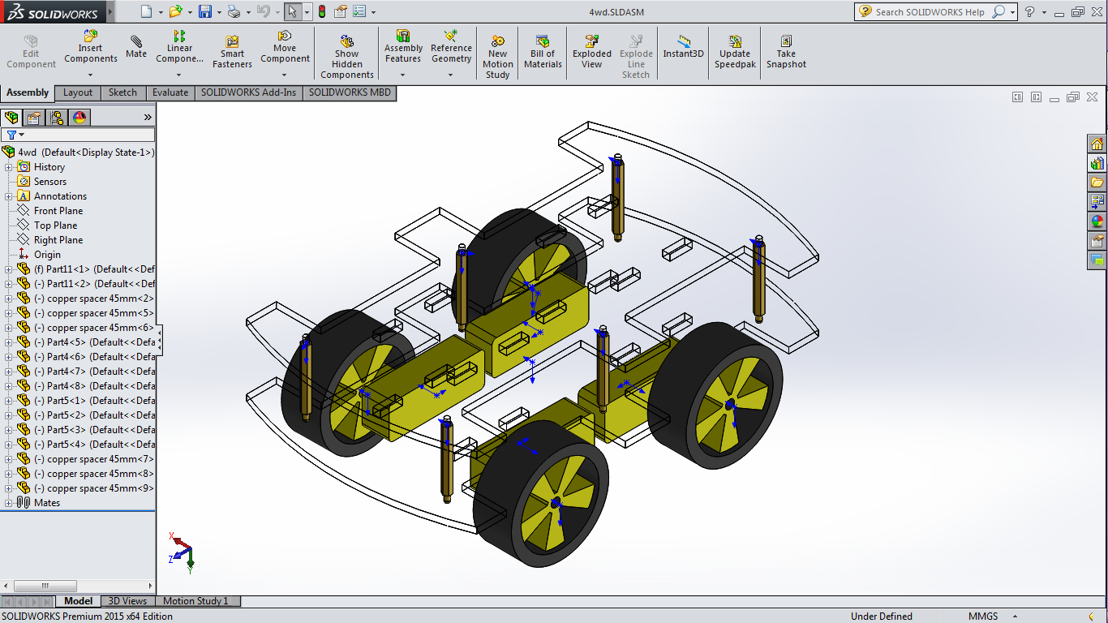Viewport: 1108px width, 623px height.
Task: Toggle Edit Component mode
Action: click(30, 51)
